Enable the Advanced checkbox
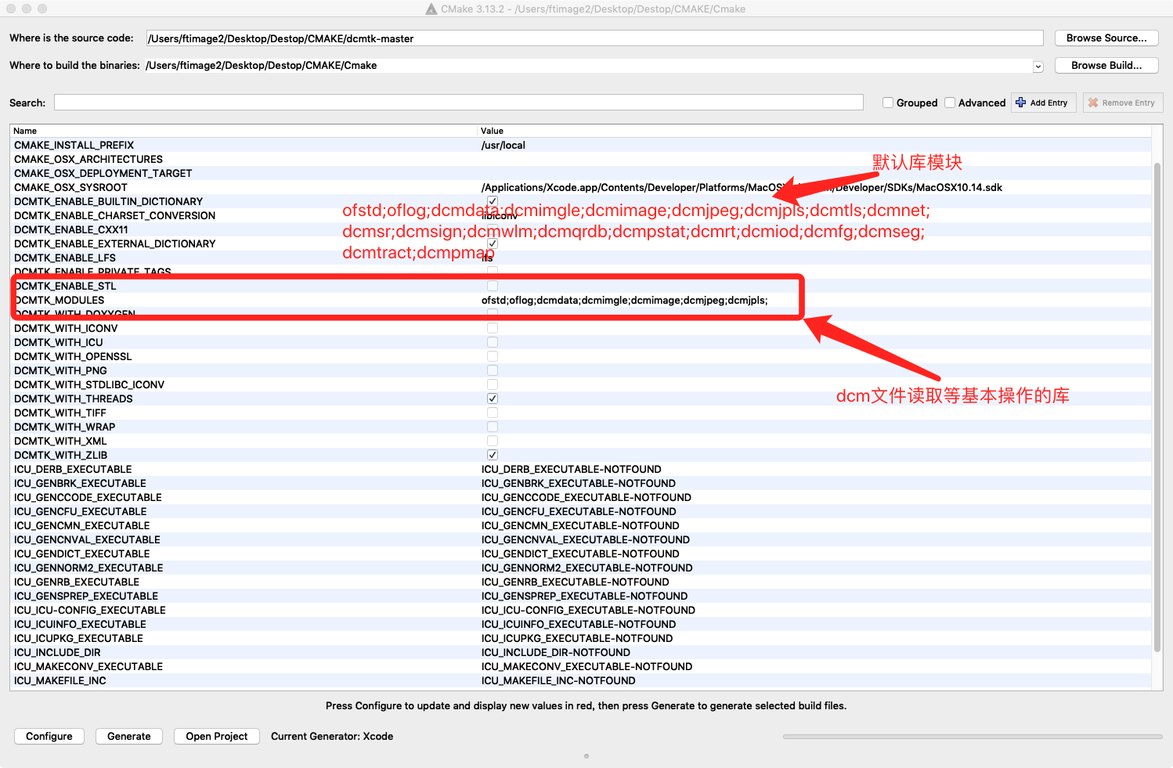 950,103
